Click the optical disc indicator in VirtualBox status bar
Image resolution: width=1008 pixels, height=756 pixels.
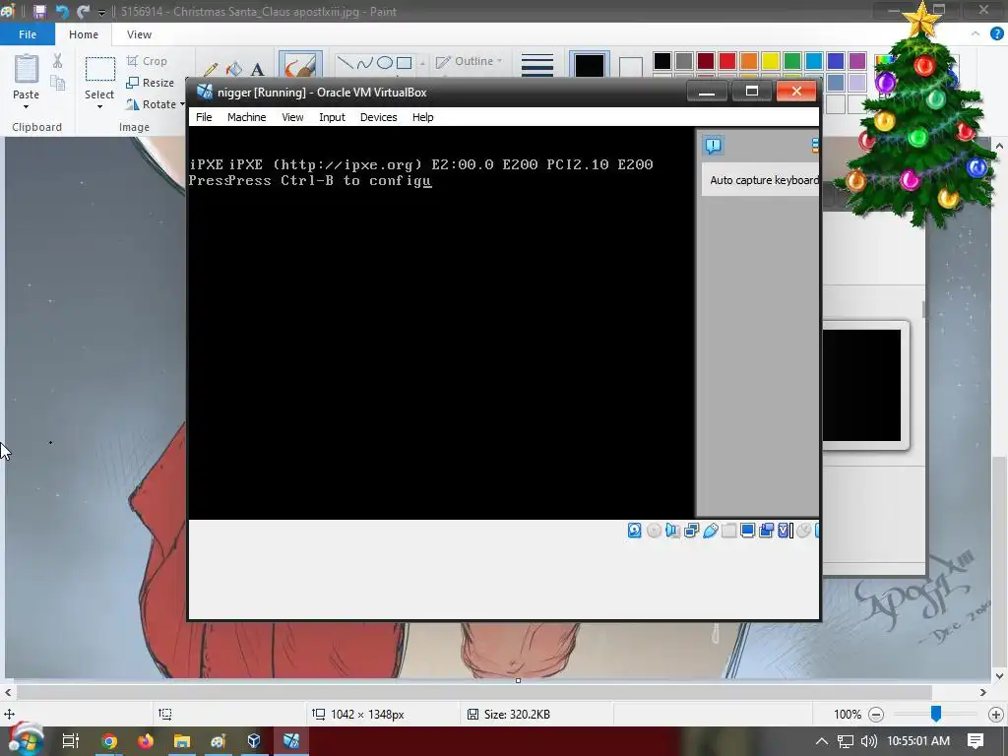pyautogui.click(x=654, y=531)
